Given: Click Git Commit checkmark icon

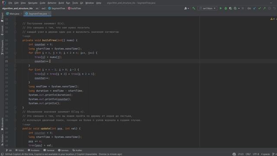Looking at the screenshot, I should click(x=260, y=8).
